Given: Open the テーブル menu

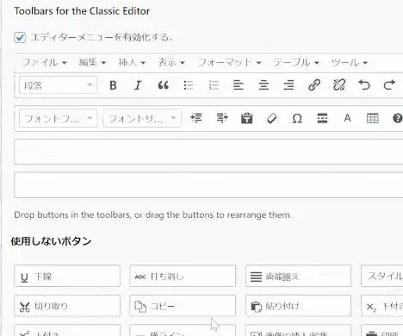Looking at the screenshot, I should click(296, 62).
